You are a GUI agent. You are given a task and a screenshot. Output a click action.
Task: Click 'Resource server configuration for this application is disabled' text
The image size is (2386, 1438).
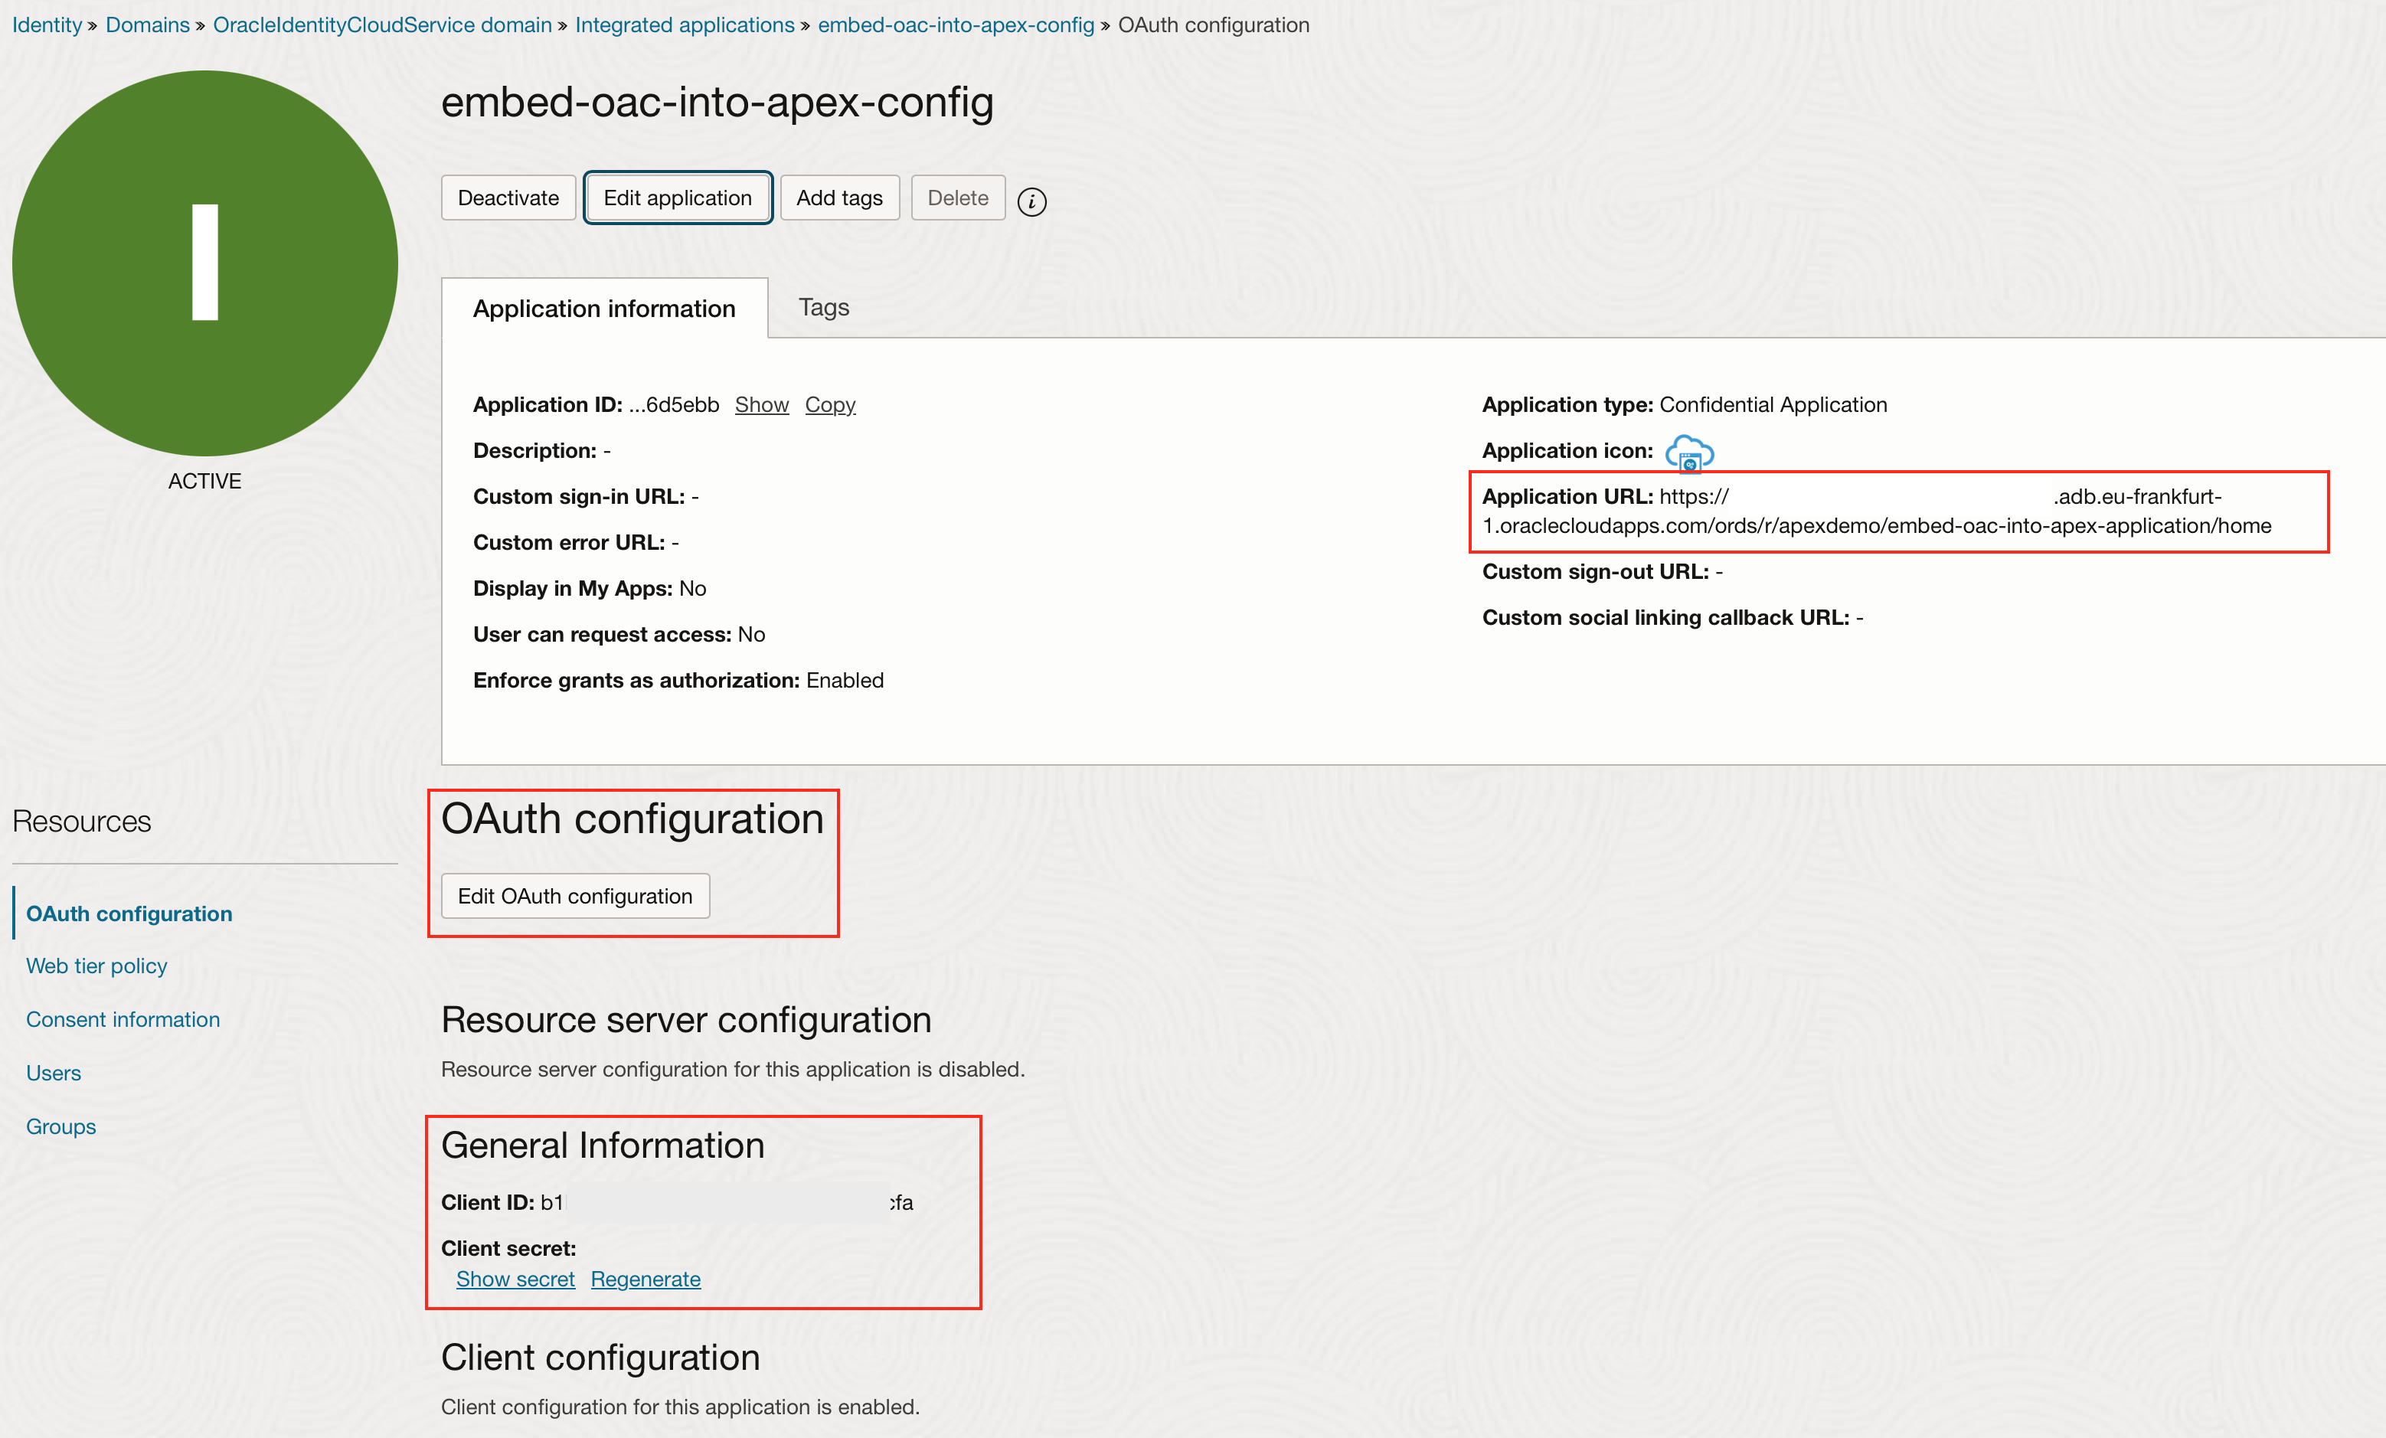732,1069
